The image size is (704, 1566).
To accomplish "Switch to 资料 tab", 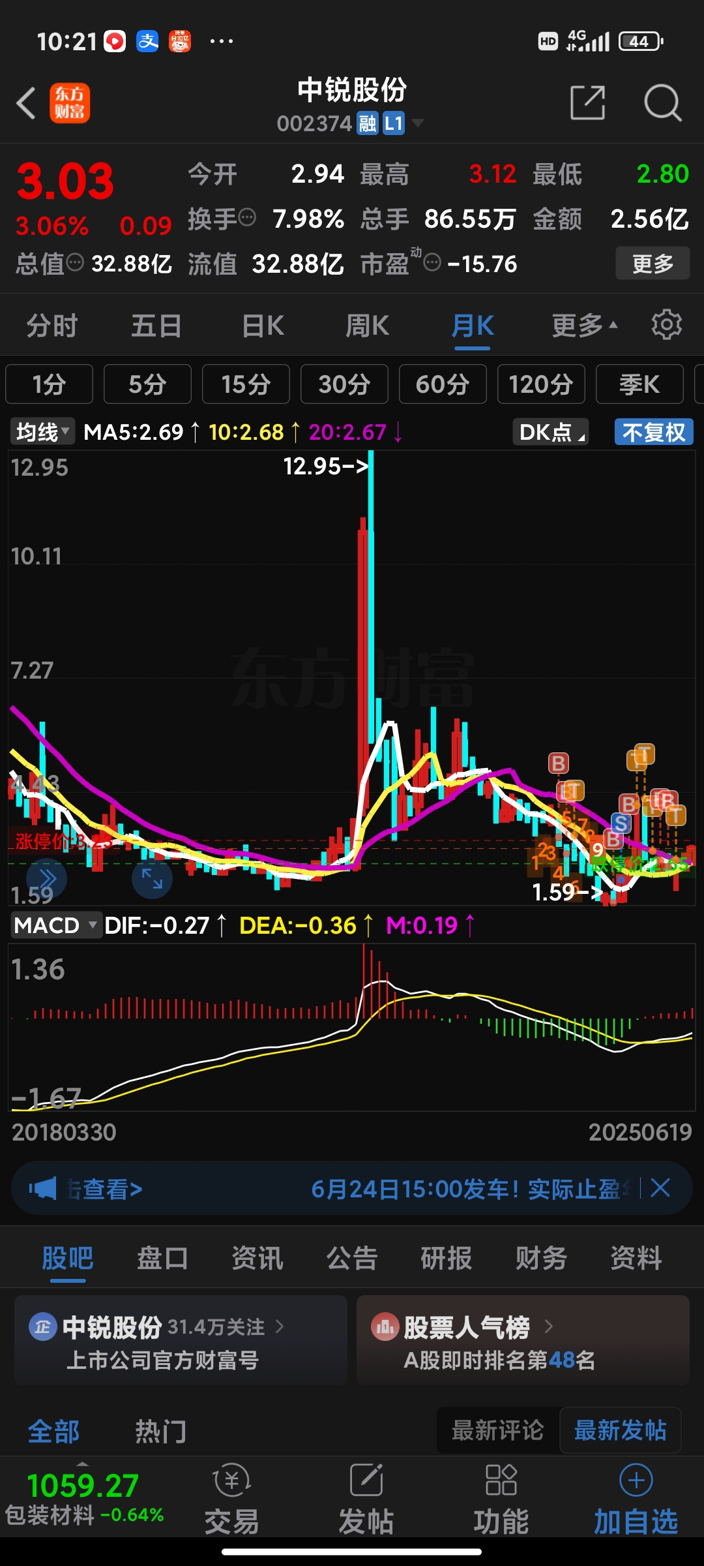I will pos(636,1257).
